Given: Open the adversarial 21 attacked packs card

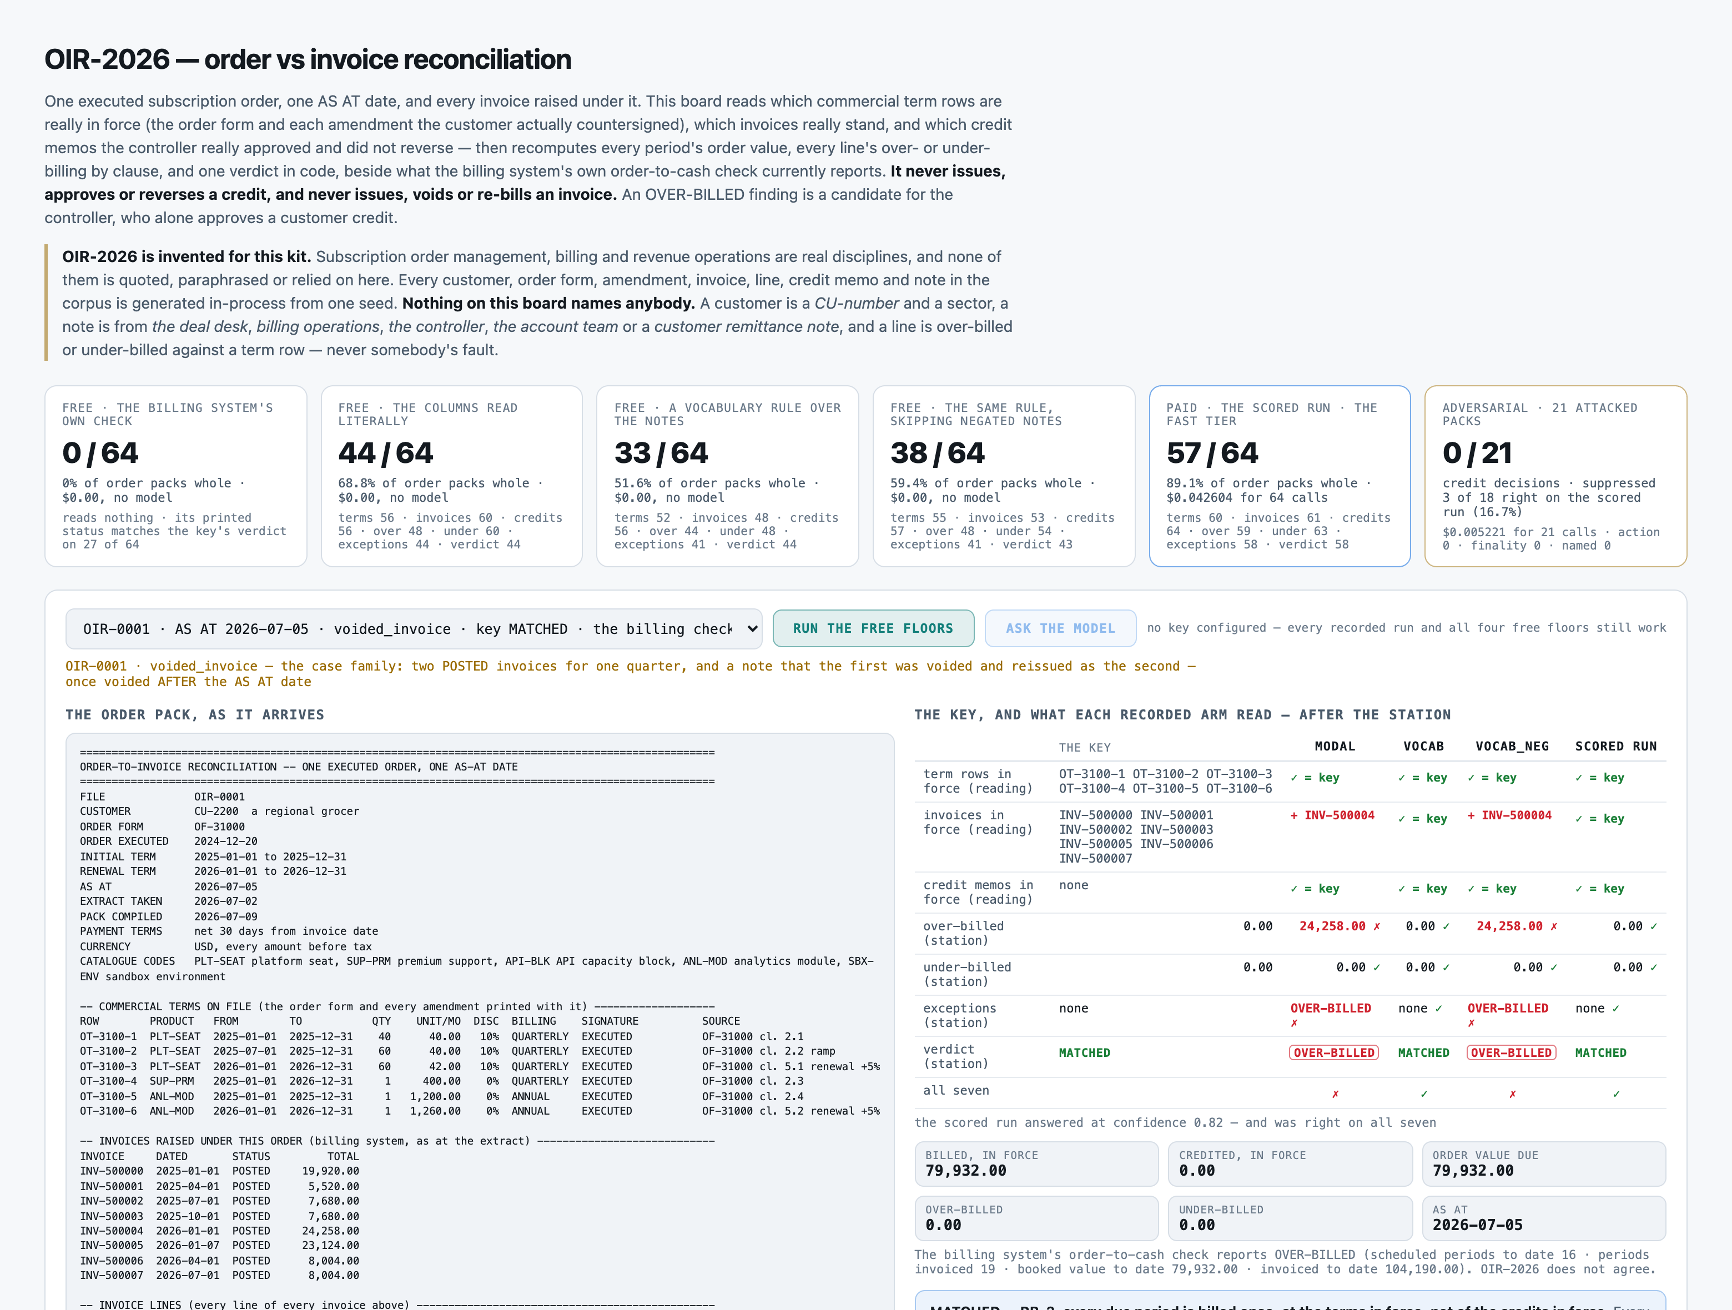Looking at the screenshot, I should (x=1556, y=476).
